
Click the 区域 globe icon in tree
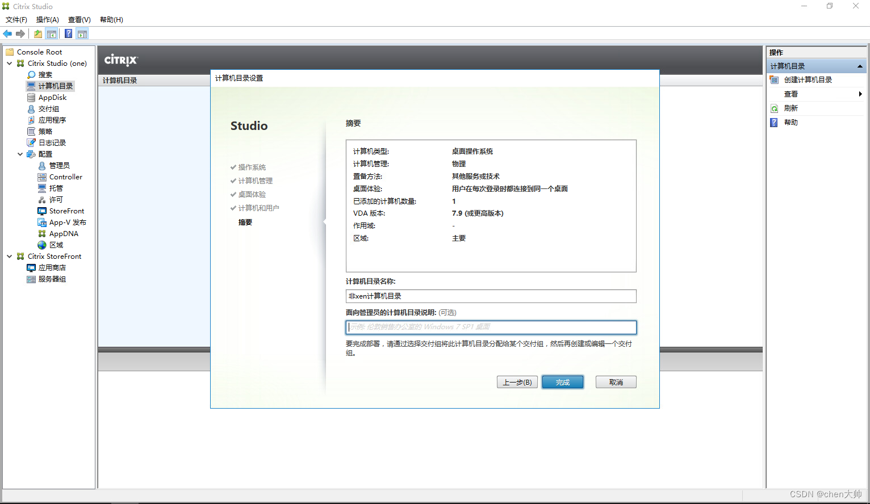click(42, 245)
